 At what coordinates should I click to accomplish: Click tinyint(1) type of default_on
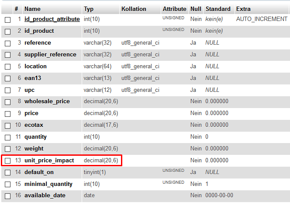(95, 172)
